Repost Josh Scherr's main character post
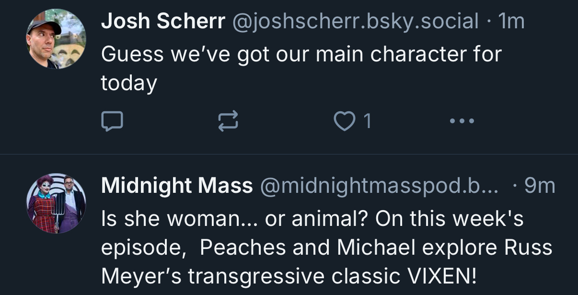578x295 pixels. (x=228, y=121)
